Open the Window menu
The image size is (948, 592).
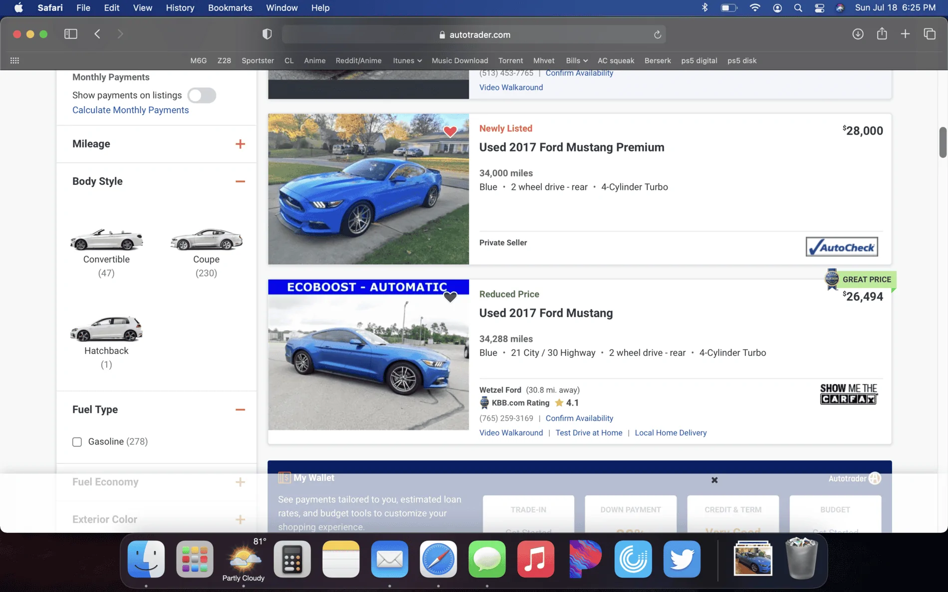pos(281,7)
